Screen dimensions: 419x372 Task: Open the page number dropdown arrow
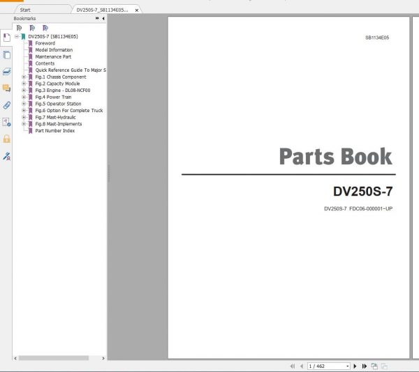coord(347,366)
